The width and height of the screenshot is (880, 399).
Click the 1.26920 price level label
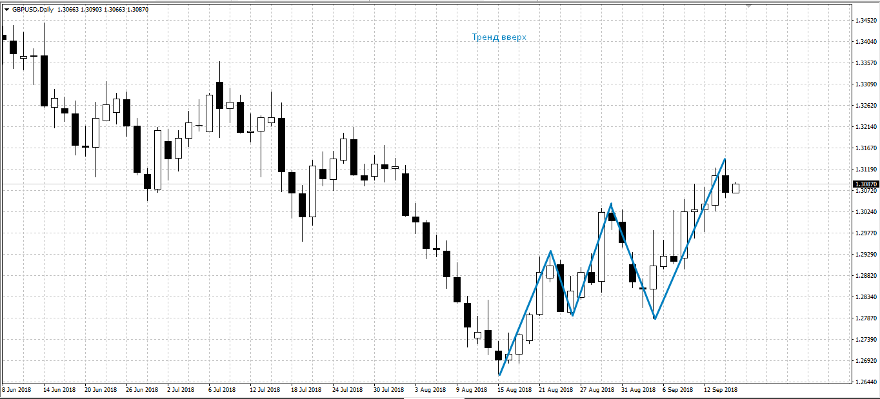click(x=866, y=361)
